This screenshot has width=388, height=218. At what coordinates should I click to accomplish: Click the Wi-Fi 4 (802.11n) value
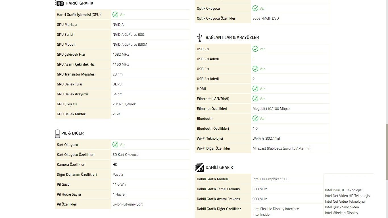(266, 139)
